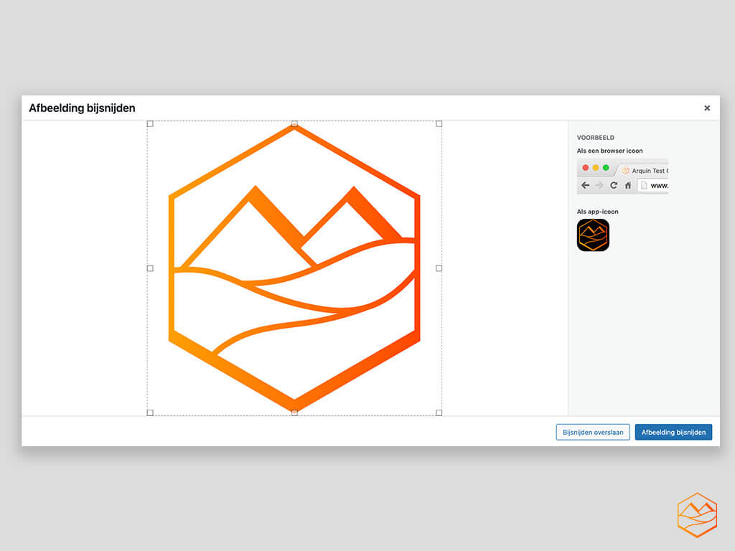Click the top-left crop handle
This screenshot has height=551, width=735.
point(150,123)
